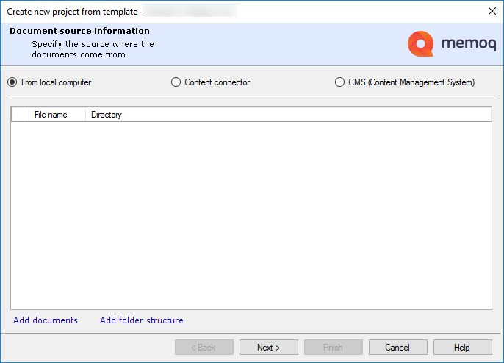Viewport: 504px width, 363px height.
Task: Choose the Content connector radio button
Action: 176,82
